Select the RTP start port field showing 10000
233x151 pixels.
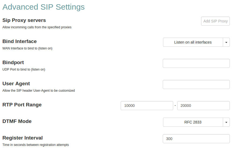(147, 106)
